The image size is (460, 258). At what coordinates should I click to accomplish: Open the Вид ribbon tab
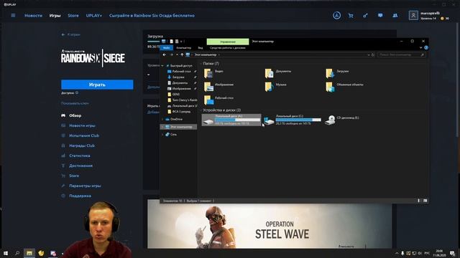tap(201, 48)
